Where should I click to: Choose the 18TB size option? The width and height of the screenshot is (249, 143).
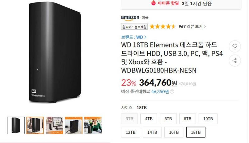click(196, 132)
